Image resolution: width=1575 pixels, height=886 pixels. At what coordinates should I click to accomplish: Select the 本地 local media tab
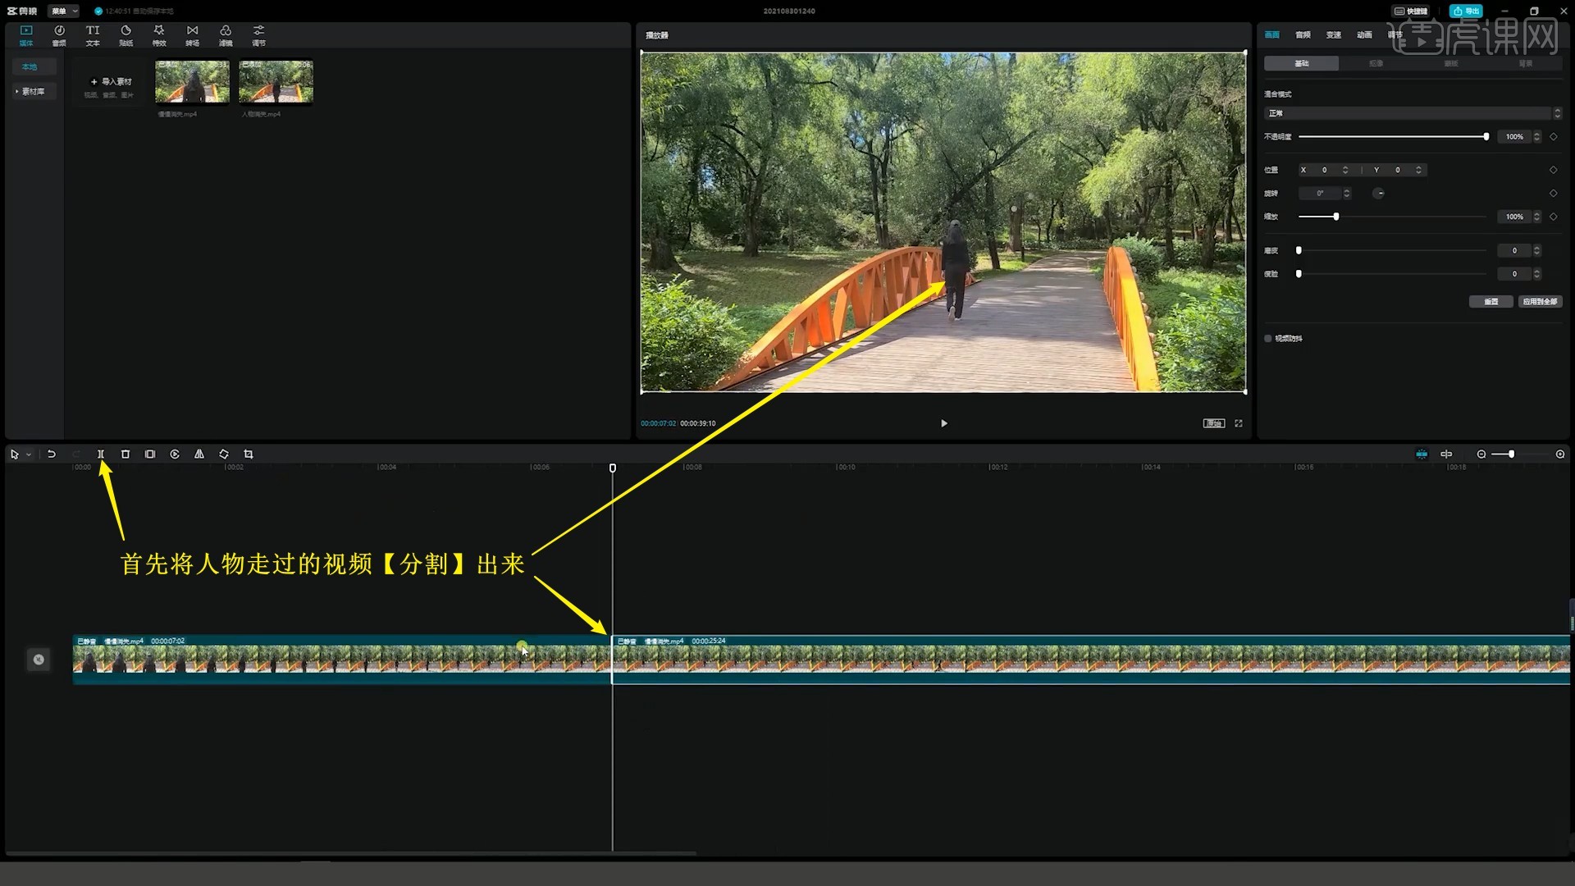34,66
